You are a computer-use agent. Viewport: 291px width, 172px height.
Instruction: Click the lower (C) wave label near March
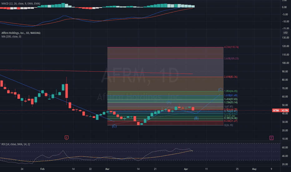114,126
